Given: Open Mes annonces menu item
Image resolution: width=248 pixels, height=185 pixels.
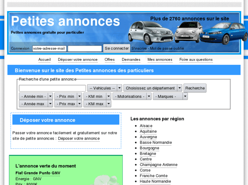Looking at the screenshot, I should click(x=160, y=60).
